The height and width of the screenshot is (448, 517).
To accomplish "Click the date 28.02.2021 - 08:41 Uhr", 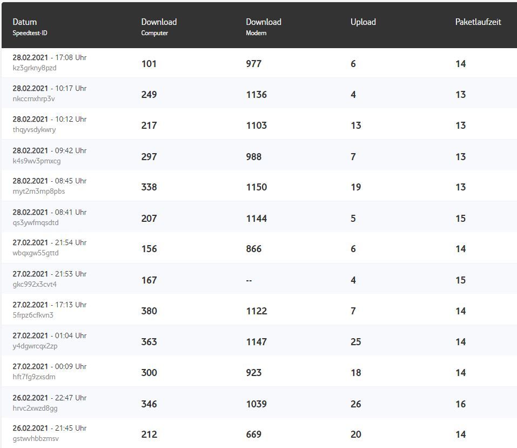I will [x=50, y=212].
